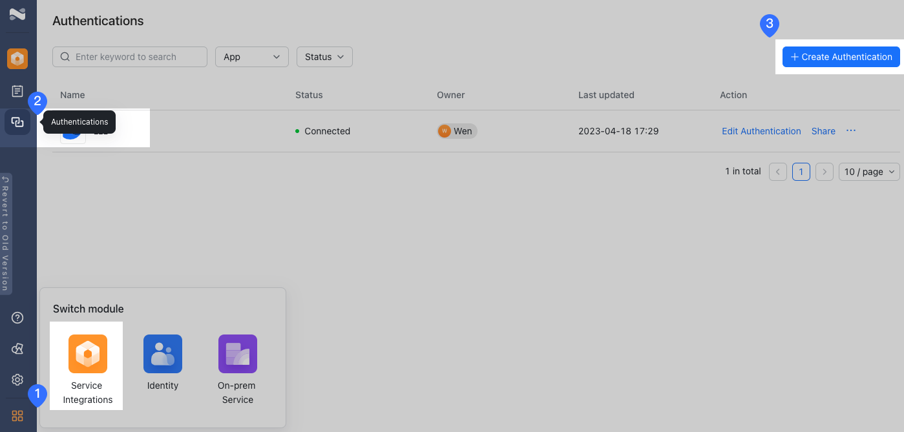Click the orange Service Integrations sidebar icon
904x432 pixels.
(x=17, y=58)
